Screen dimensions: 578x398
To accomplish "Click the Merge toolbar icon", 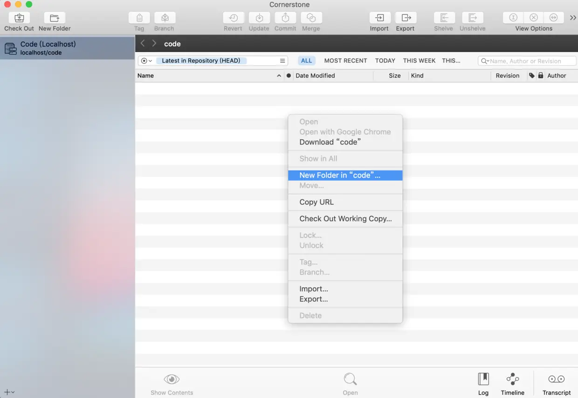I will point(311,18).
